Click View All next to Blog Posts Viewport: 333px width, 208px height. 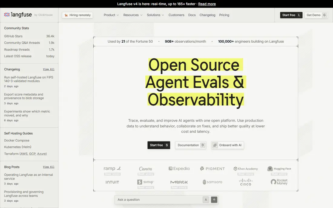[x=49, y=167]
